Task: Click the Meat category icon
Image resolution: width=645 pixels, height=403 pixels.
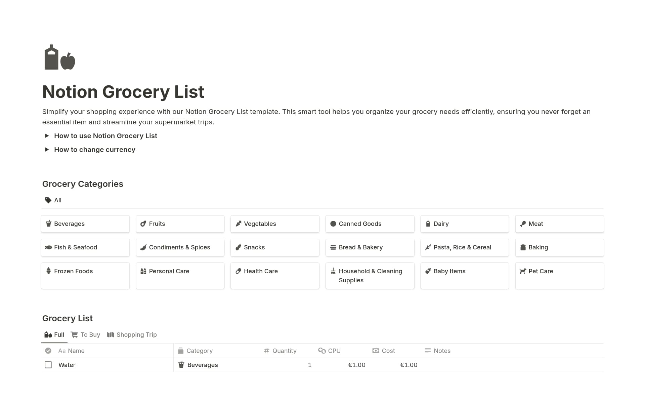Action: (523, 224)
